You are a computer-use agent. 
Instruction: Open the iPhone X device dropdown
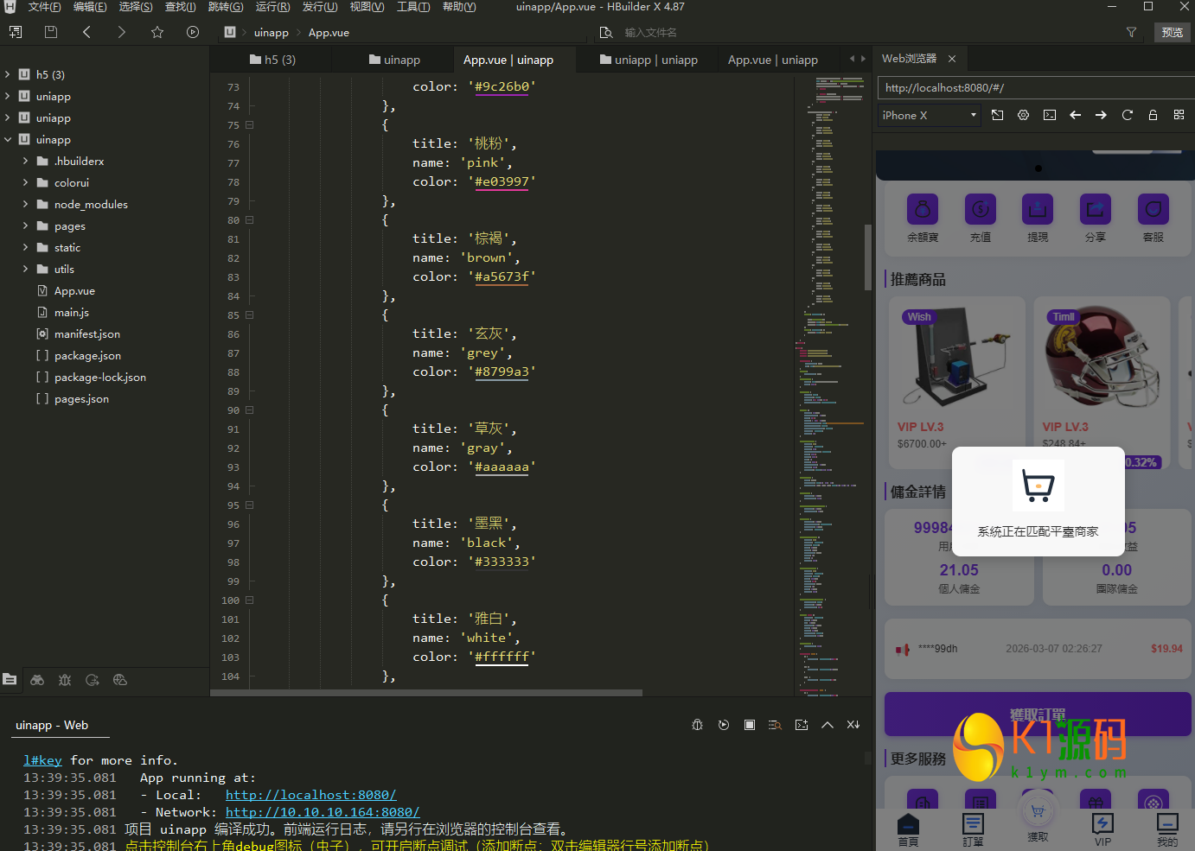[x=929, y=115]
